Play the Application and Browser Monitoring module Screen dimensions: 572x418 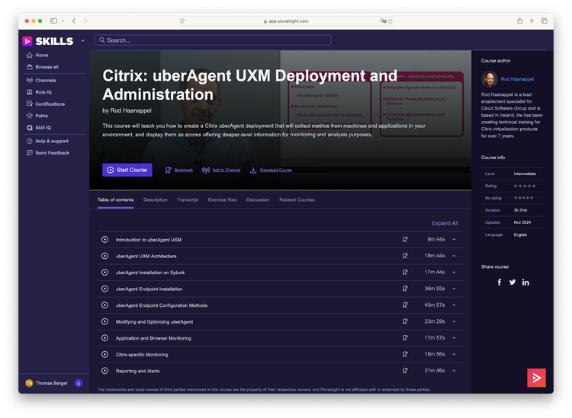[x=104, y=338]
